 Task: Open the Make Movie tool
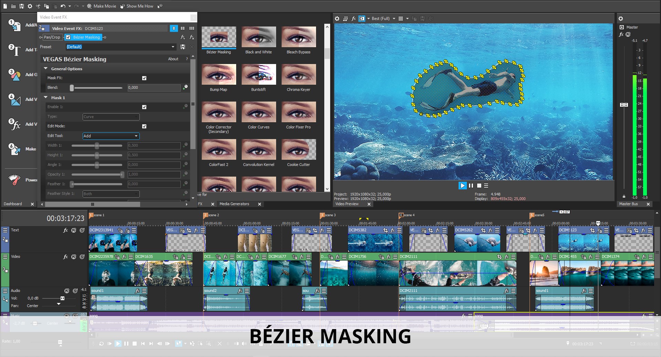click(102, 6)
